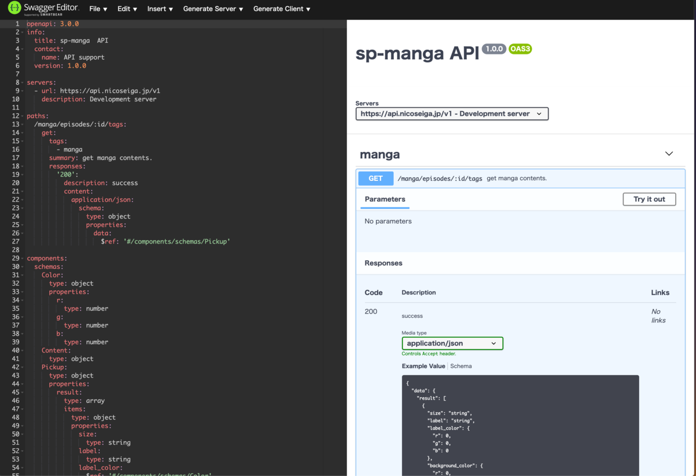The height and width of the screenshot is (476, 696).
Task: Open the Insert menu
Action: [x=160, y=9]
